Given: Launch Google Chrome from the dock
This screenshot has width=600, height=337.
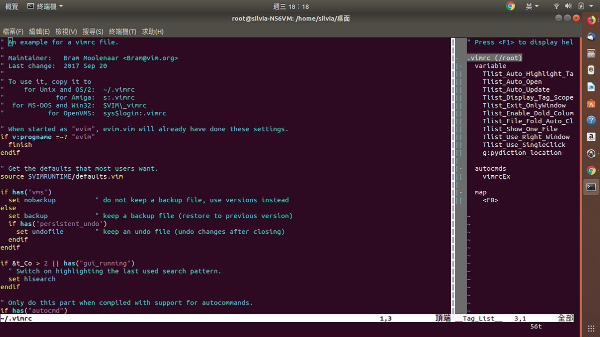Looking at the screenshot, I should 591,170.
